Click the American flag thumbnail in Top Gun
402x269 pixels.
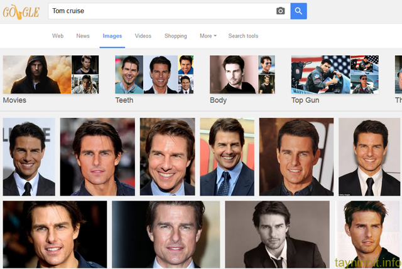pos(320,74)
